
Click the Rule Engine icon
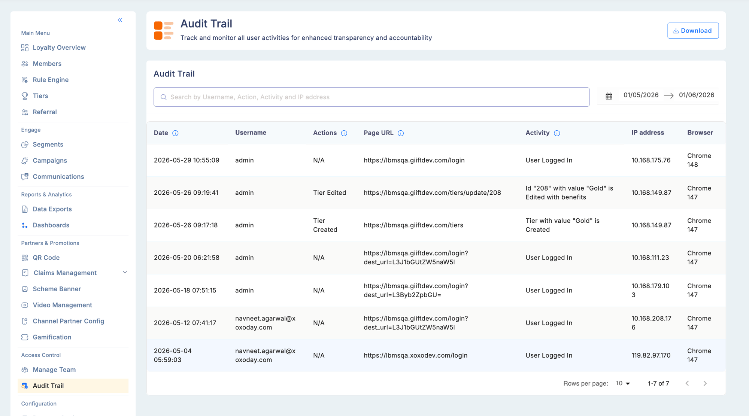pyautogui.click(x=25, y=80)
